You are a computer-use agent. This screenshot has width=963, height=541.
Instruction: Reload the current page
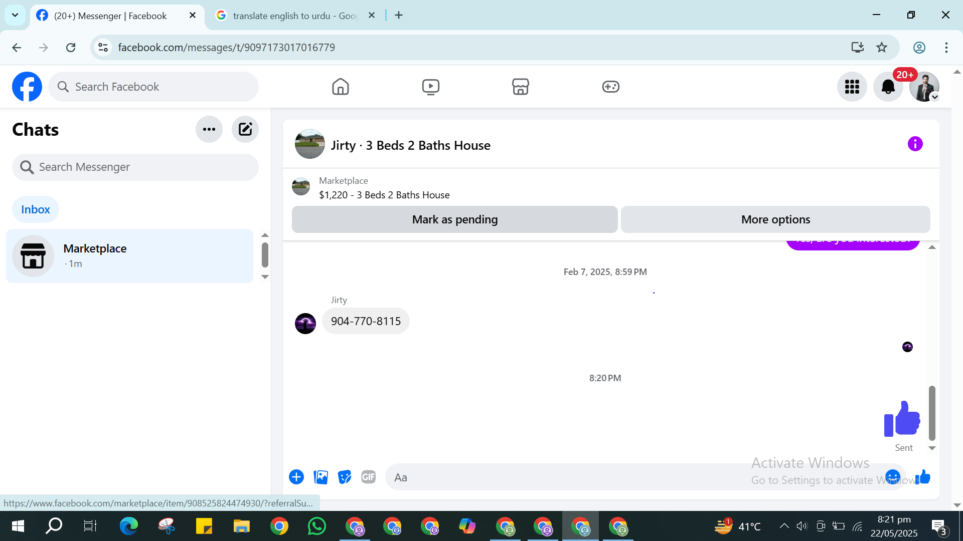coord(71,48)
